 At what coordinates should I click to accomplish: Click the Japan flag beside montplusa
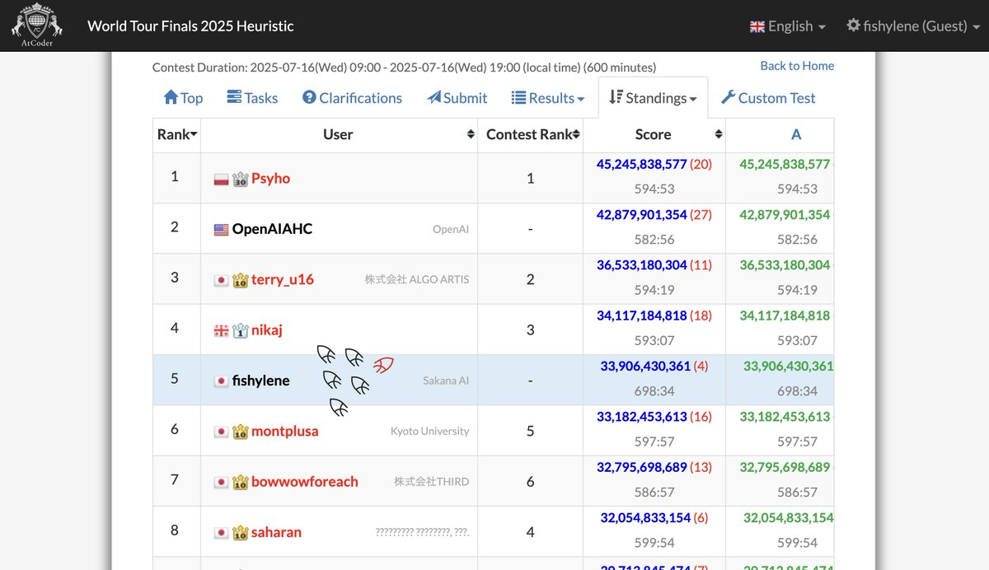(x=221, y=432)
